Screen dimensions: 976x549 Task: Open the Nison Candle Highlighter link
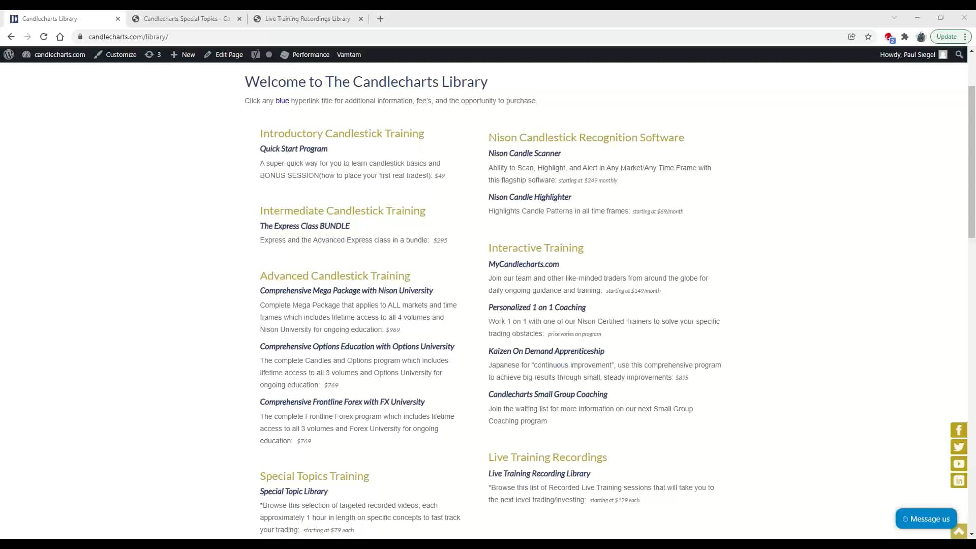530,197
